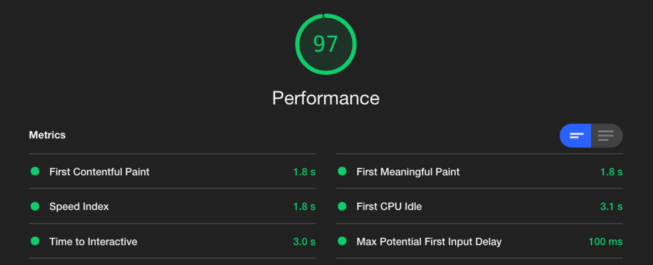Click the 3.1 s First CPU Idle value
The height and width of the screenshot is (265, 653).
(611, 207)
